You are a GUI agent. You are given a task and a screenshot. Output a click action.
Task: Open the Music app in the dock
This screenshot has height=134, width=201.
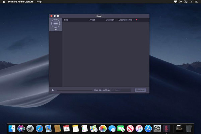click(x=139, y=128)
